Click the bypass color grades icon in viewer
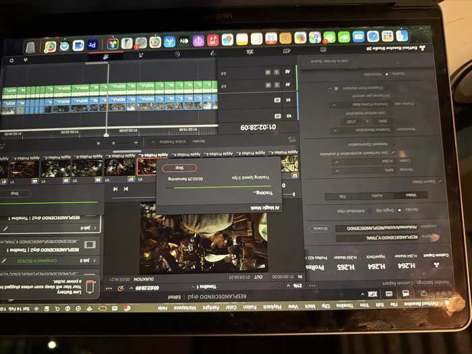472x354 pixels. [121, 289]
